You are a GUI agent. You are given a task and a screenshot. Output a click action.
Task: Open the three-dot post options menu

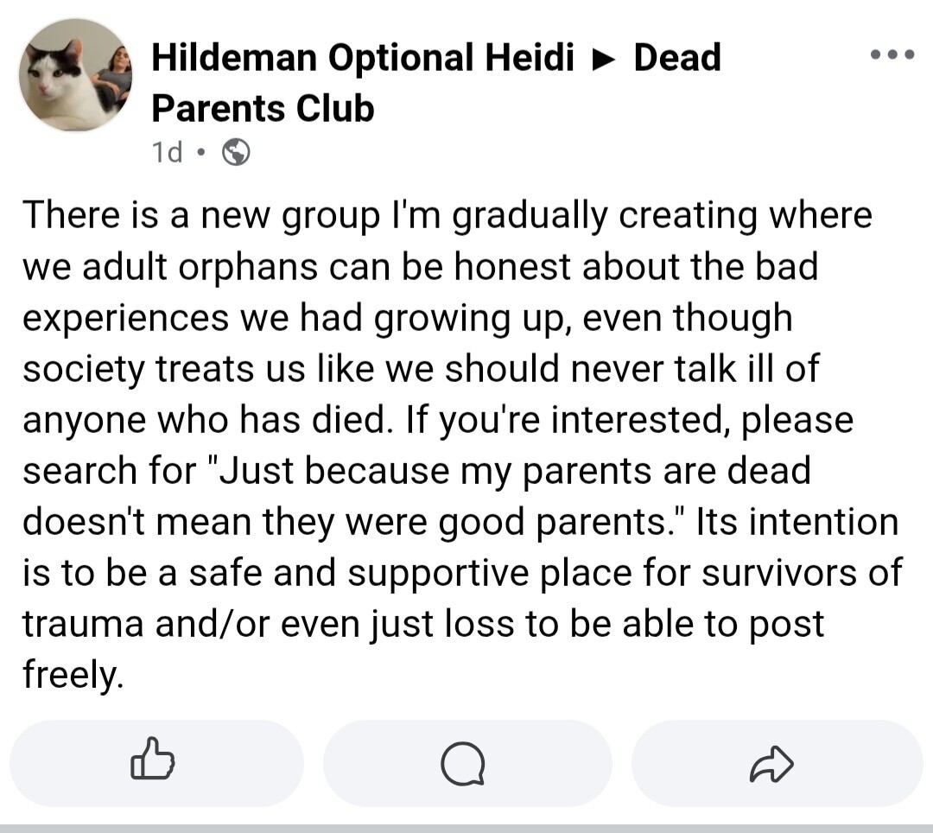(x=892, y=54)
